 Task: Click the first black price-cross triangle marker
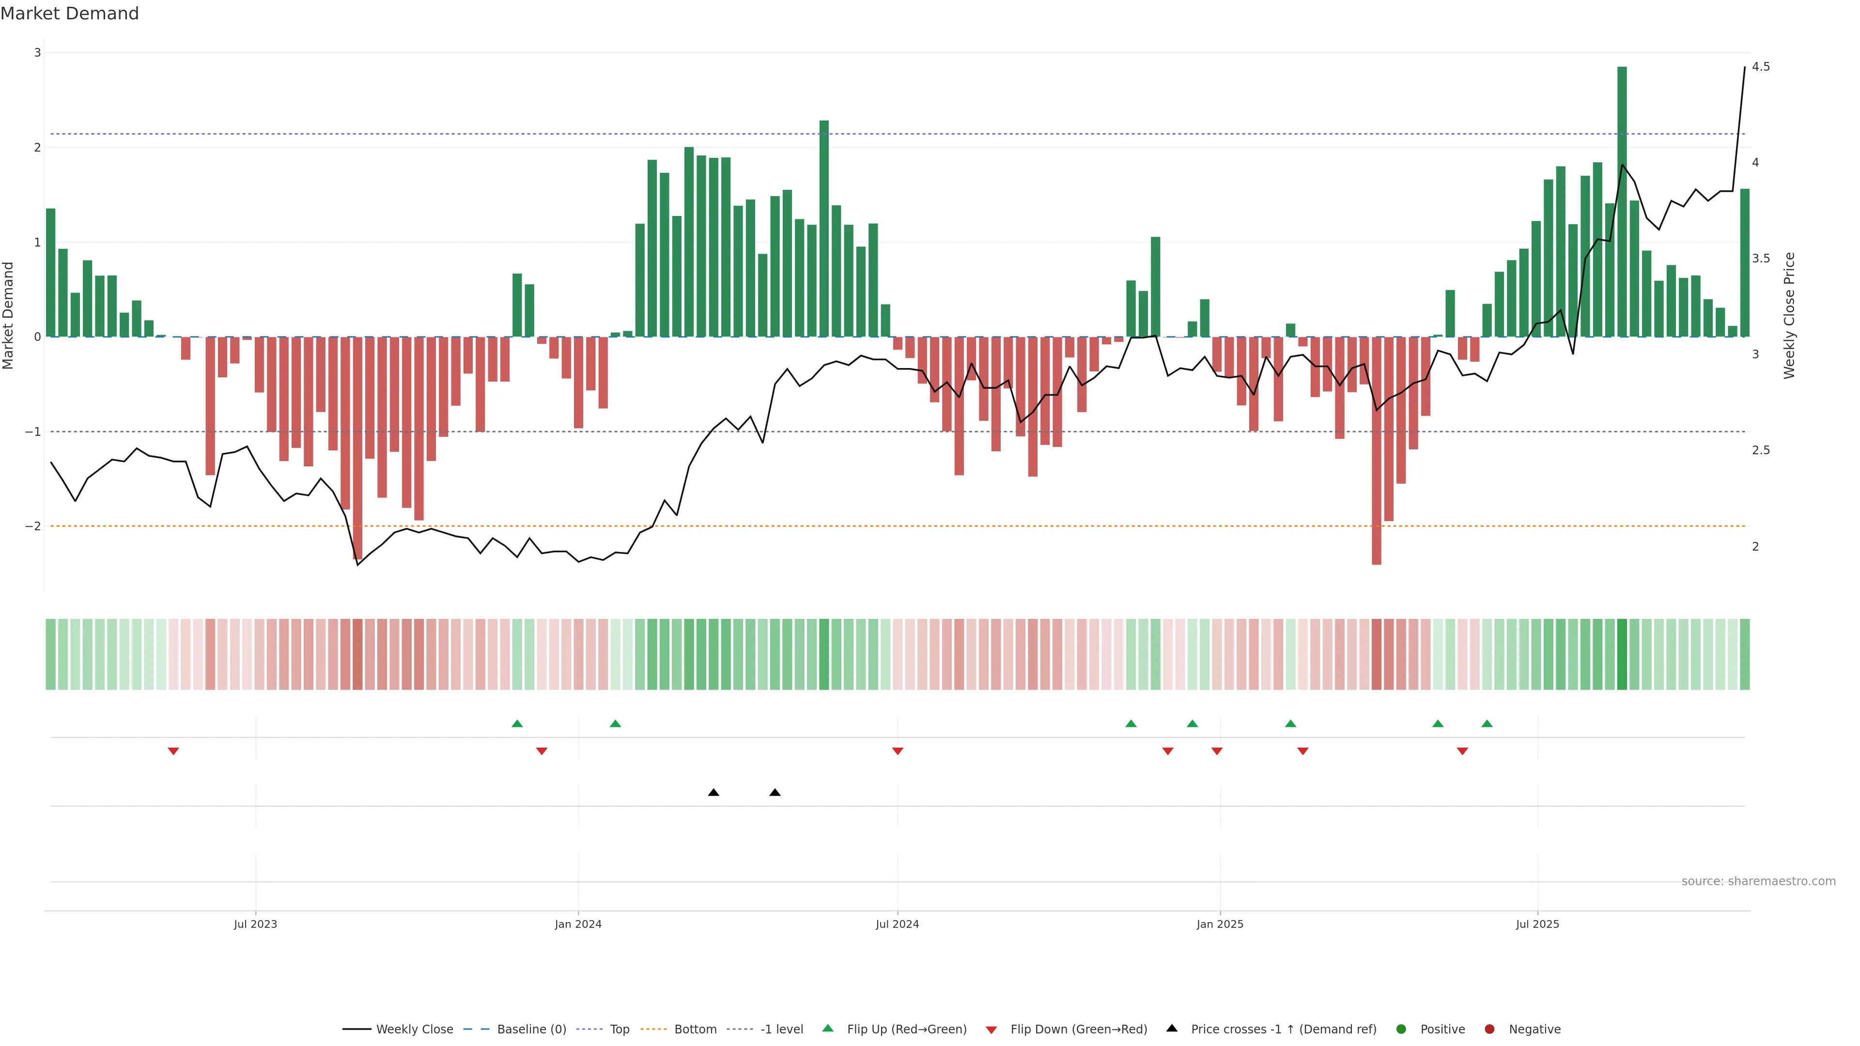point(713,793)
